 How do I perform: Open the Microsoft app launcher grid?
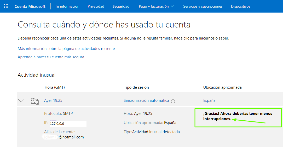point(6,6)
